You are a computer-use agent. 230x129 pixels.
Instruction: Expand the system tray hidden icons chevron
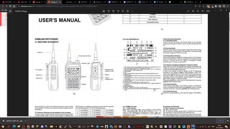197,126
